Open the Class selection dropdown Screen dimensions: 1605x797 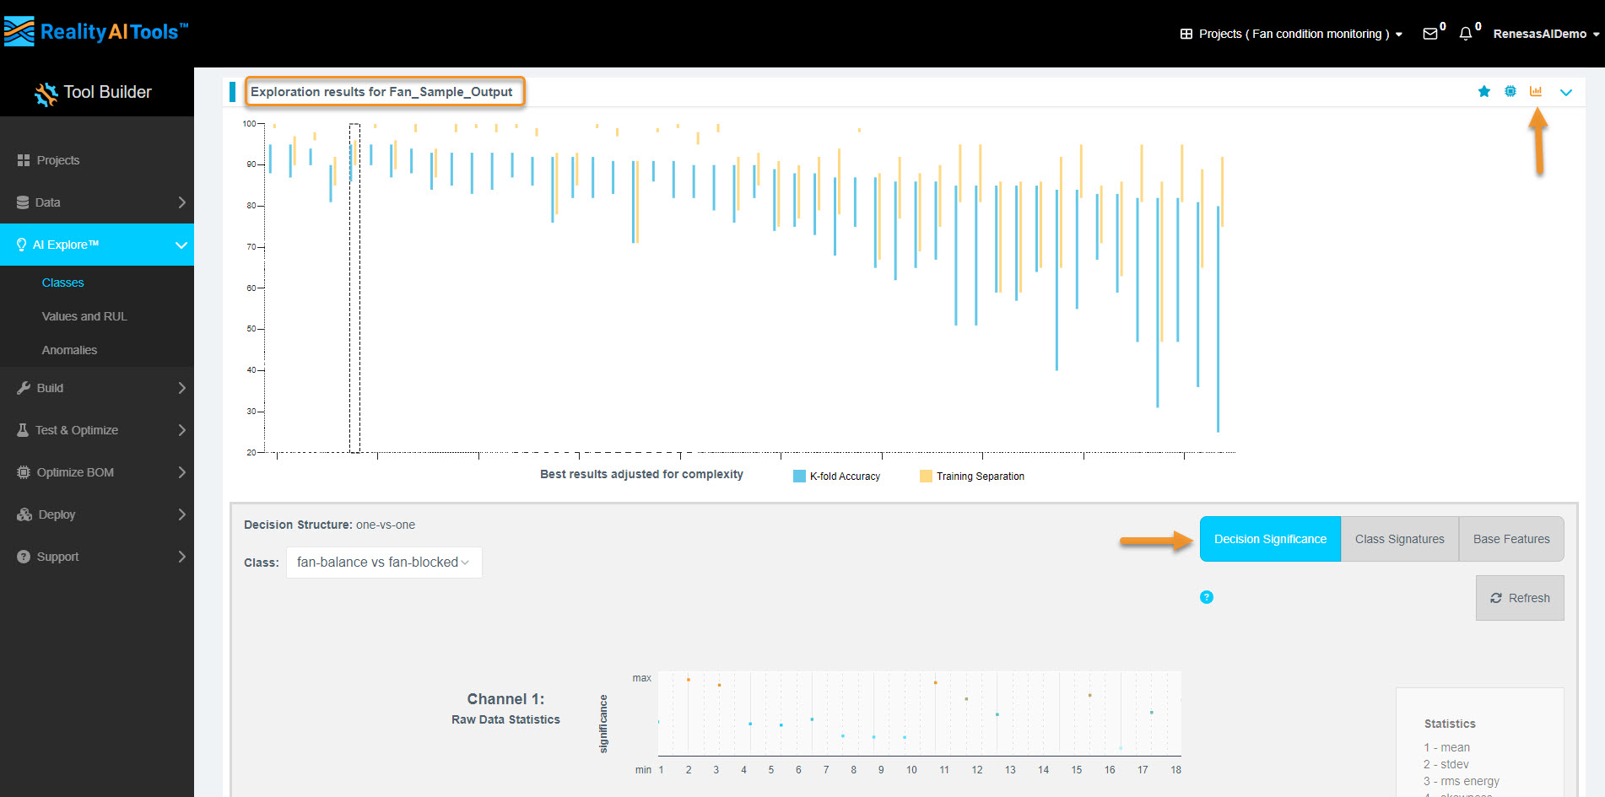click(x=384, y=563)
